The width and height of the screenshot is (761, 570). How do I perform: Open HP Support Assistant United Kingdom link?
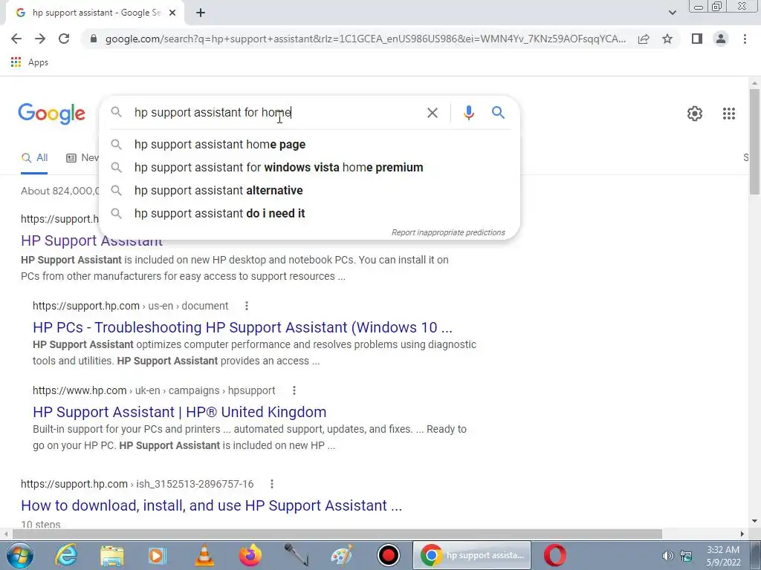[x=180, y=412]
